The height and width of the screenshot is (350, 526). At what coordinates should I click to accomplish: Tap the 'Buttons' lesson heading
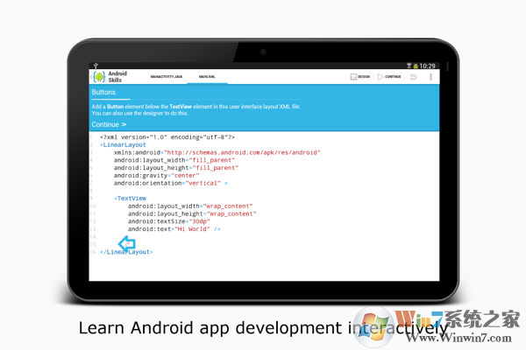click(x=103, y=92)
